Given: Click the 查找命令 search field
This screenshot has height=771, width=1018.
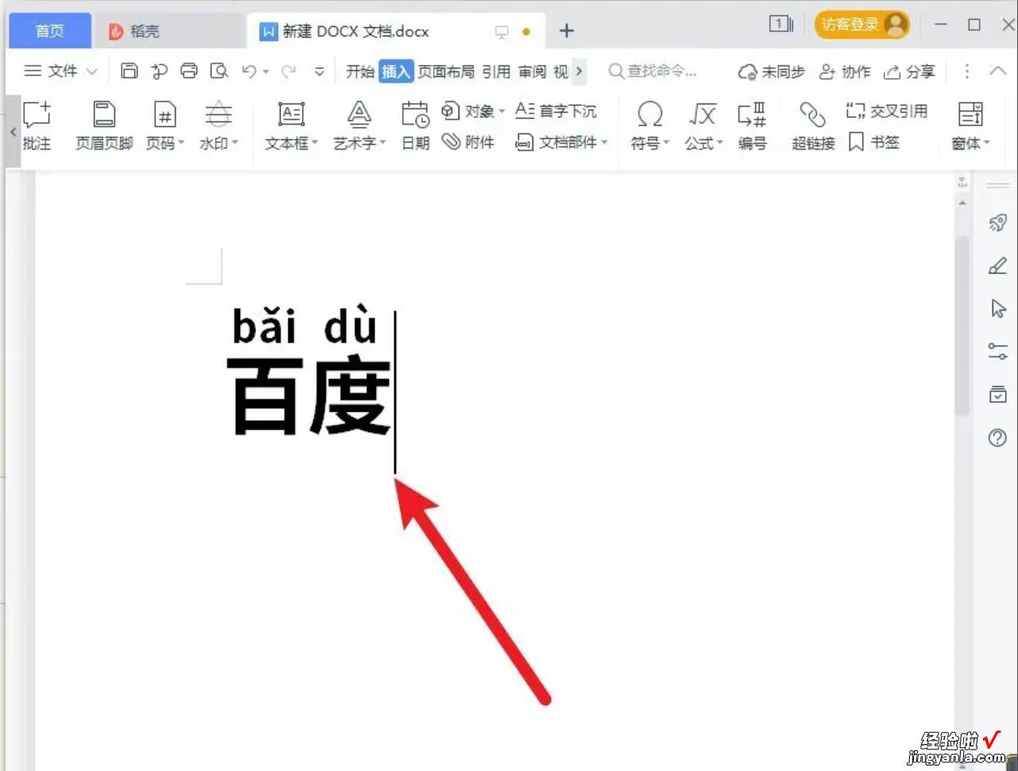Looking at the screenshot, I should 653,72.
